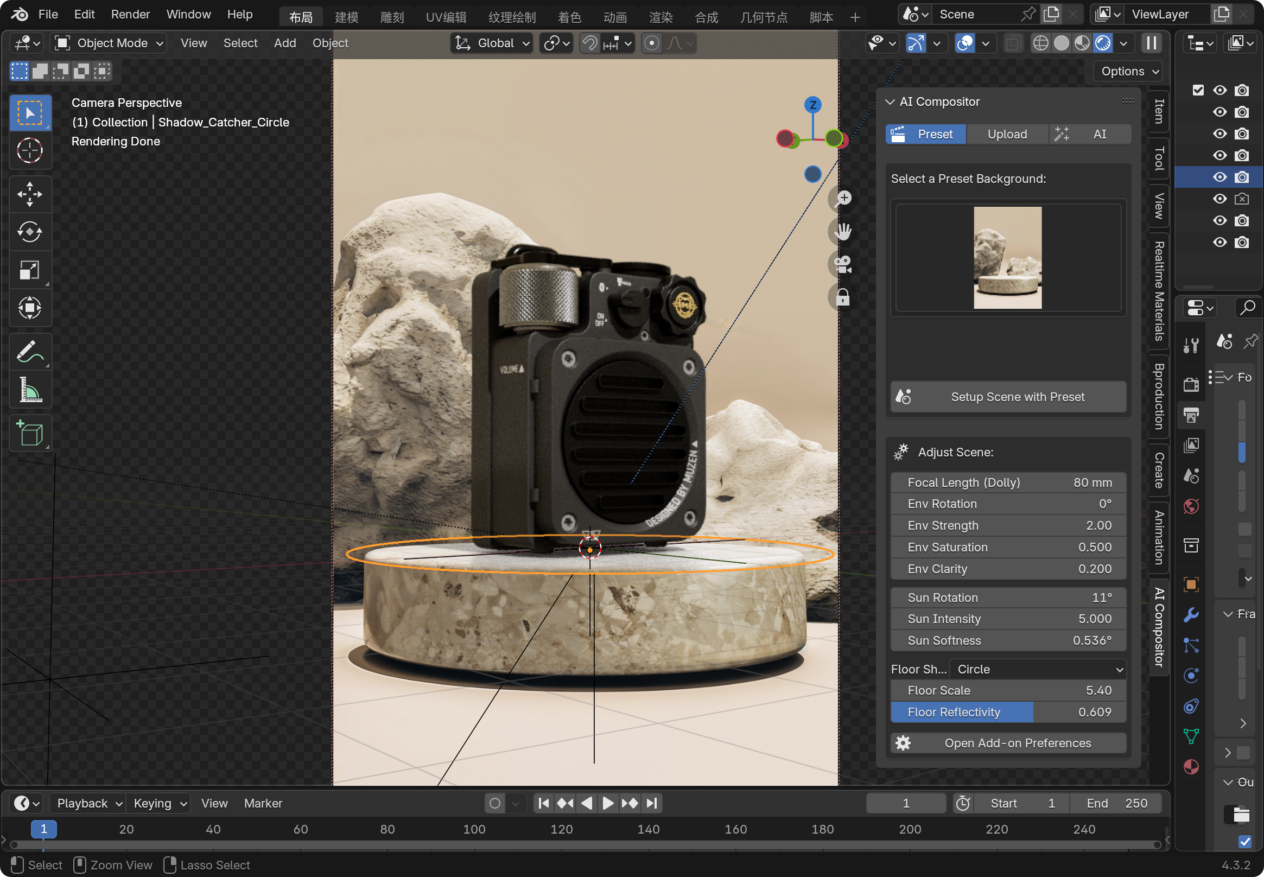Open the Tool properties tab icon
Image resolution: width=1264 pixels, height=877 pixels.
[1191, 346]
